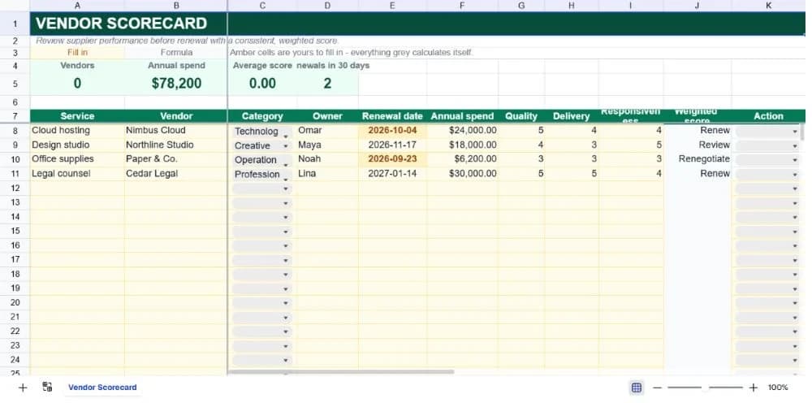Viewport: 812px width, 403px height.
Task: Click the Fill in legend cell
Action: 77,52
